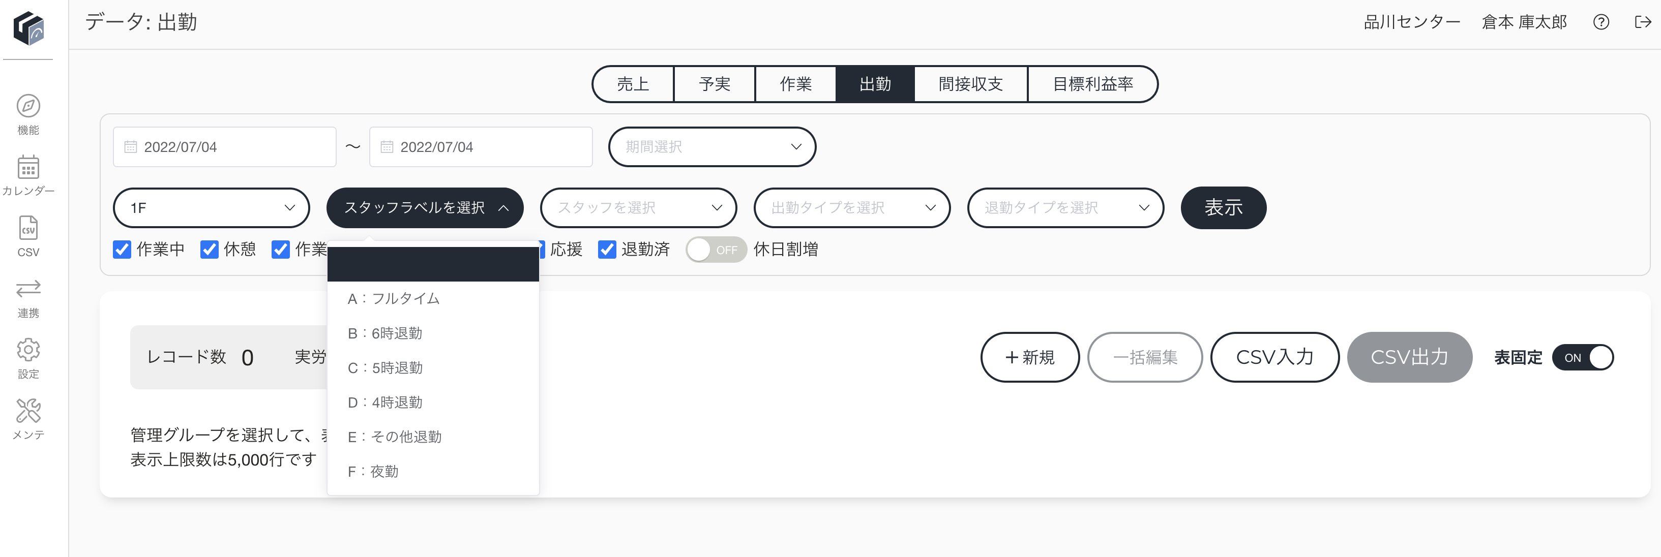Click the 表示 button
The width and height of the screenshot is (1661, 557).
point(1223,207)
